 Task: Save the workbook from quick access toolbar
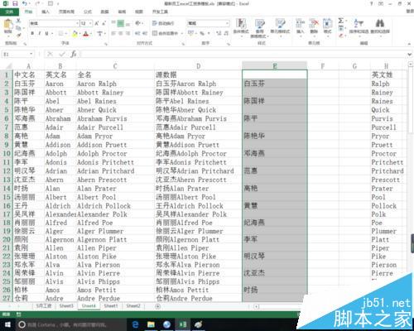point(15,3)
